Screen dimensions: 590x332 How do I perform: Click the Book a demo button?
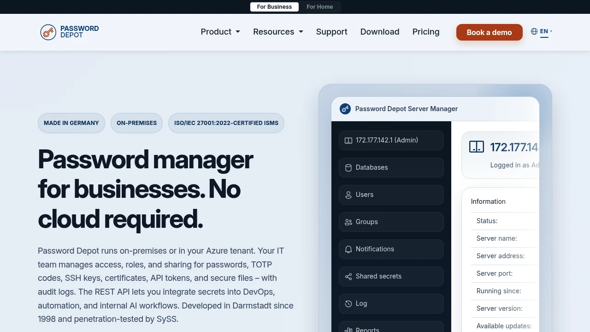(490, 32)
